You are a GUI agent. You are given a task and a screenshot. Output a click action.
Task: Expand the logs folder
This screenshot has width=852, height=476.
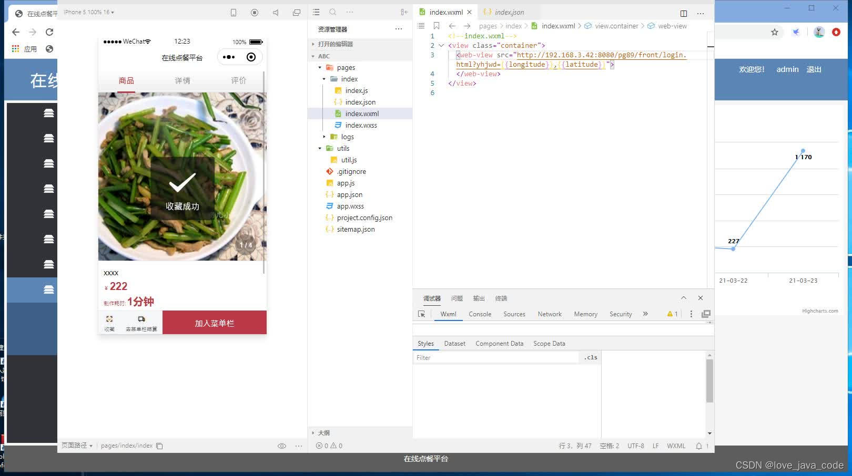point(324,137)
